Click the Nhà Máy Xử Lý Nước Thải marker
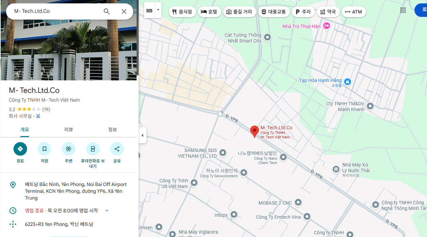This screenshot has height=237, width=427. click(336, 169)
